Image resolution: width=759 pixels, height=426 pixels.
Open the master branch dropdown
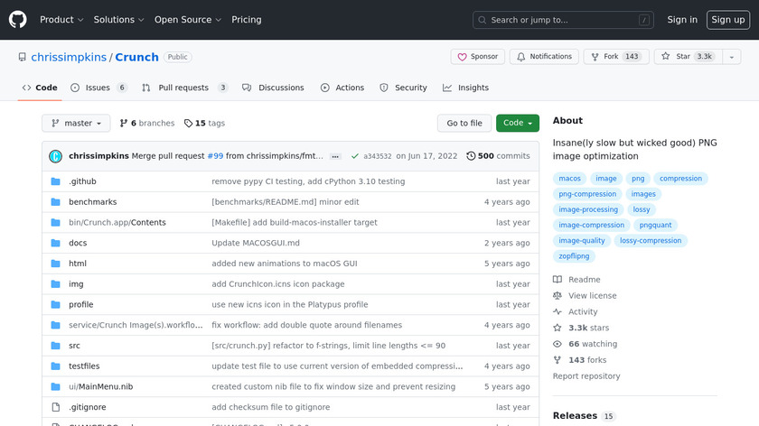pos(76,124)
